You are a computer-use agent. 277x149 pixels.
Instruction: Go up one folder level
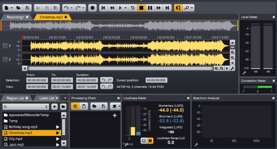pos(54,107)
